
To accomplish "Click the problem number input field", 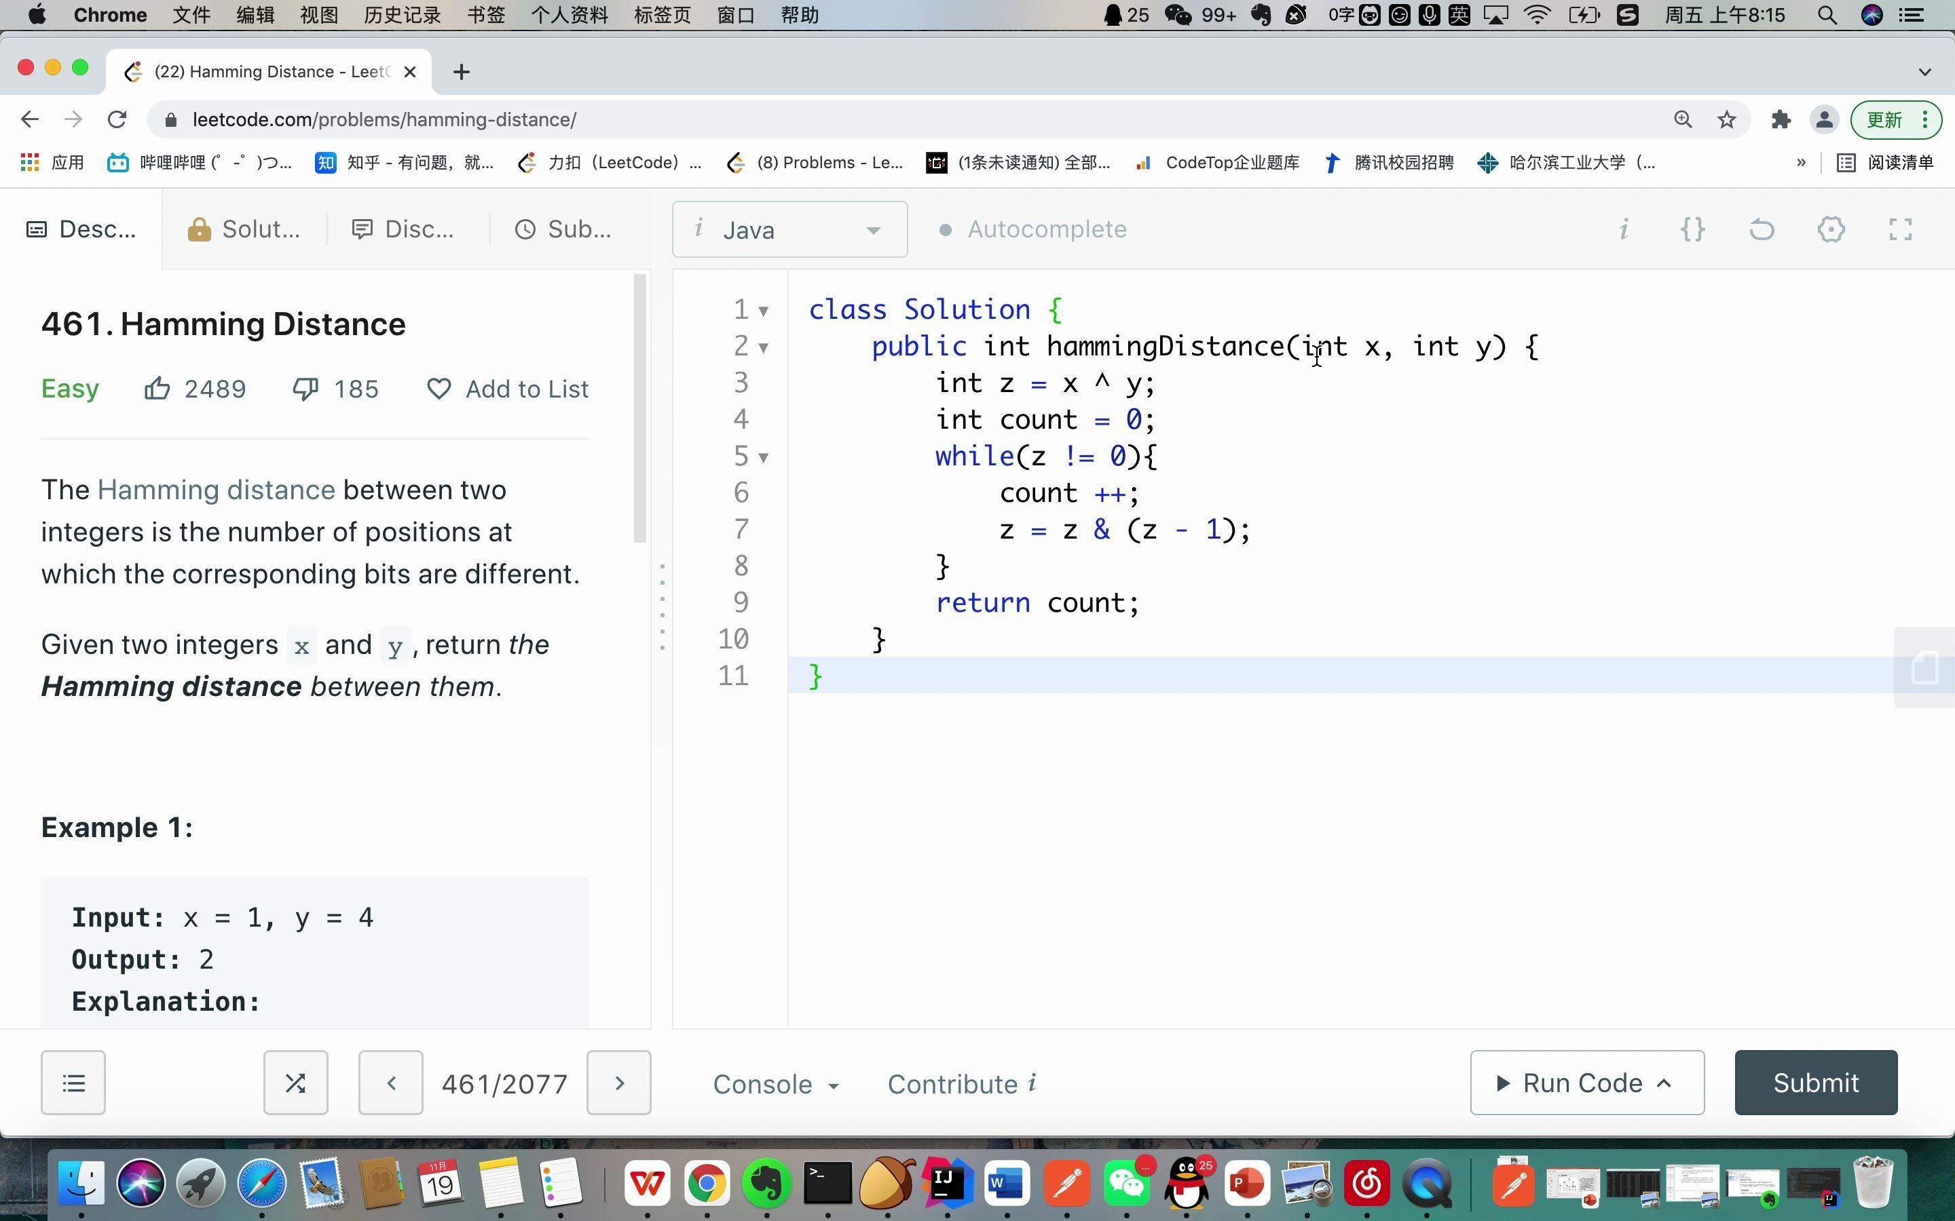I will pos(504,1082).
